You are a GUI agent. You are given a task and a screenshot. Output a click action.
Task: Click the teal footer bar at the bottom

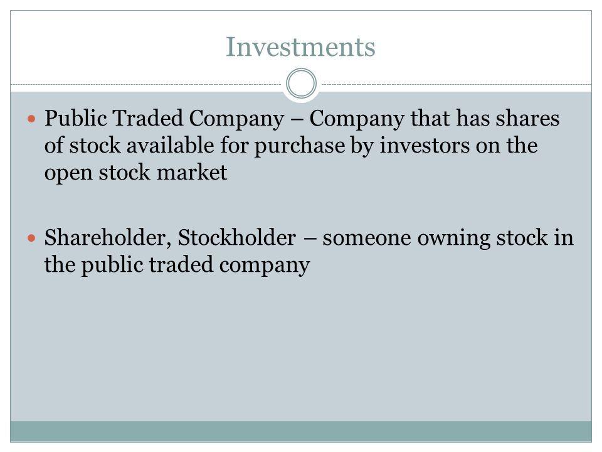[x=301, y=432]
